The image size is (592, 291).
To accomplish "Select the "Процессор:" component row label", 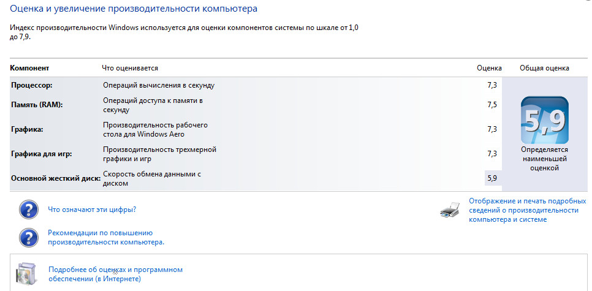I will (32, 86).
